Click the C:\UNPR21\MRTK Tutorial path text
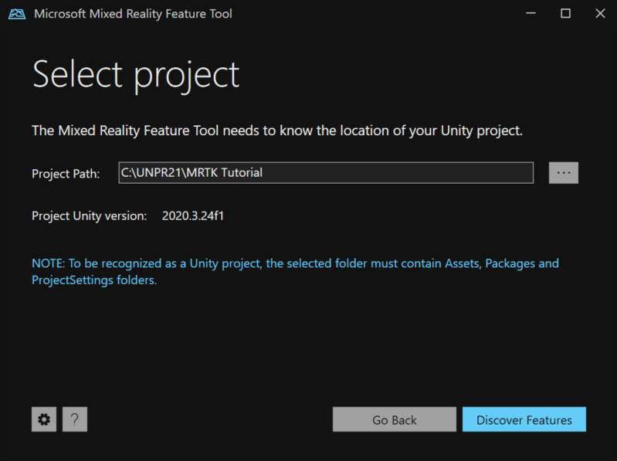 (192, 173)
